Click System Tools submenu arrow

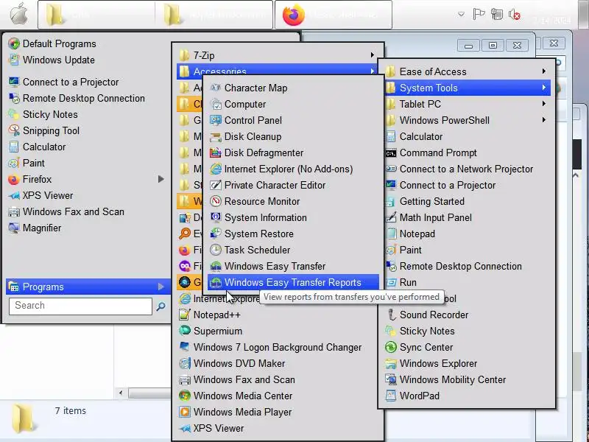(x=544, y=88)
